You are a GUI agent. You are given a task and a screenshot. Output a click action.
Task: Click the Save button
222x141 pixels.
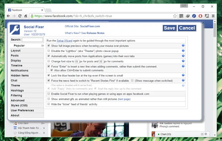[x=169, y=28]
